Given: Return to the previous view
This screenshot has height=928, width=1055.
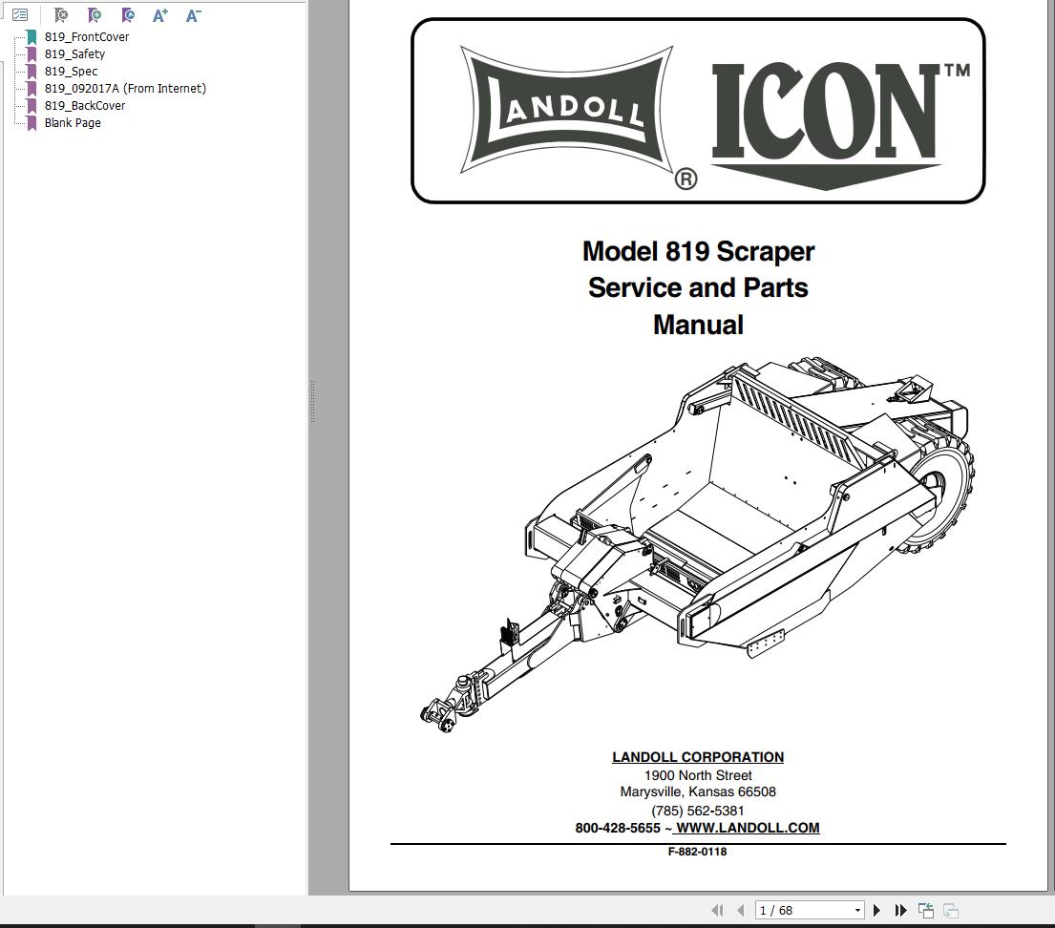Looking at the screenshot, I should pyautogui.click(x=923, y=909).
